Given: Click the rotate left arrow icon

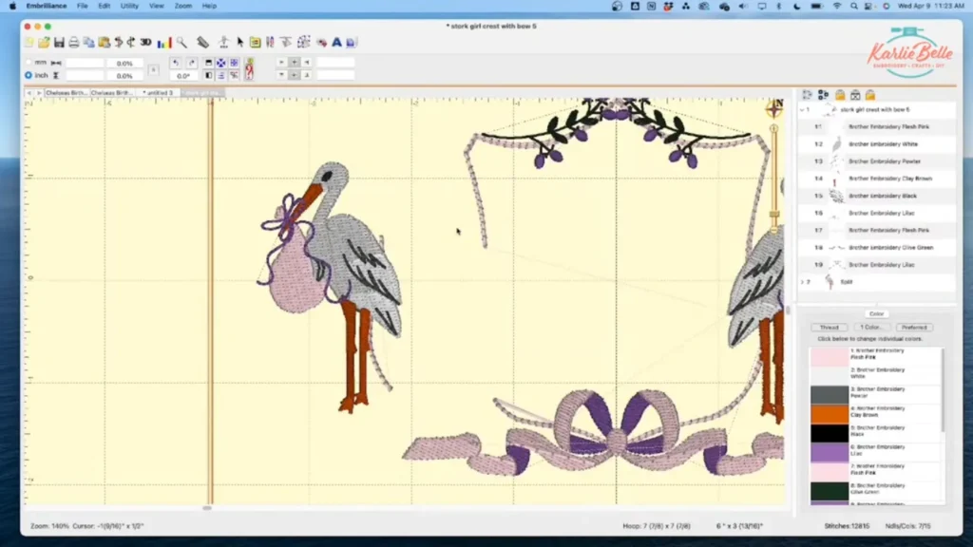Looking at the screenshot, I should coord(176,63).
